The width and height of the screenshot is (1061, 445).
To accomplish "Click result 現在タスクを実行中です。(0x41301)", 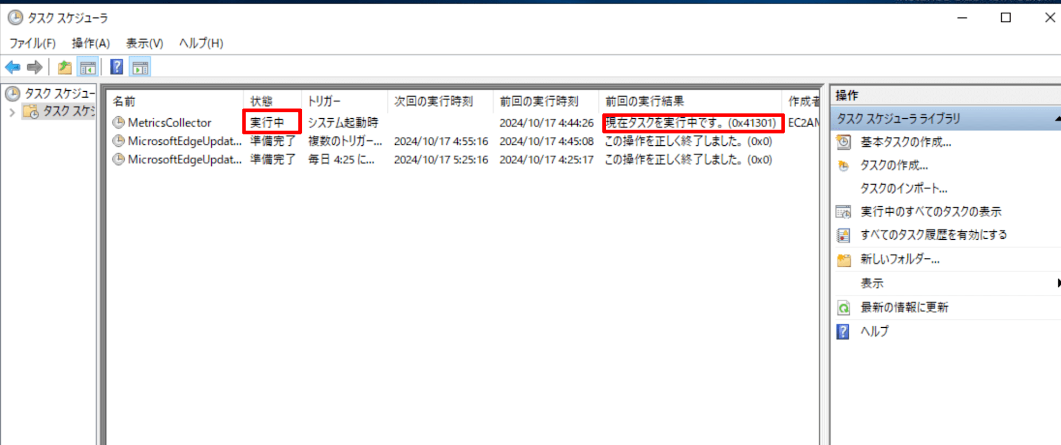I will [x=691, y=123].
